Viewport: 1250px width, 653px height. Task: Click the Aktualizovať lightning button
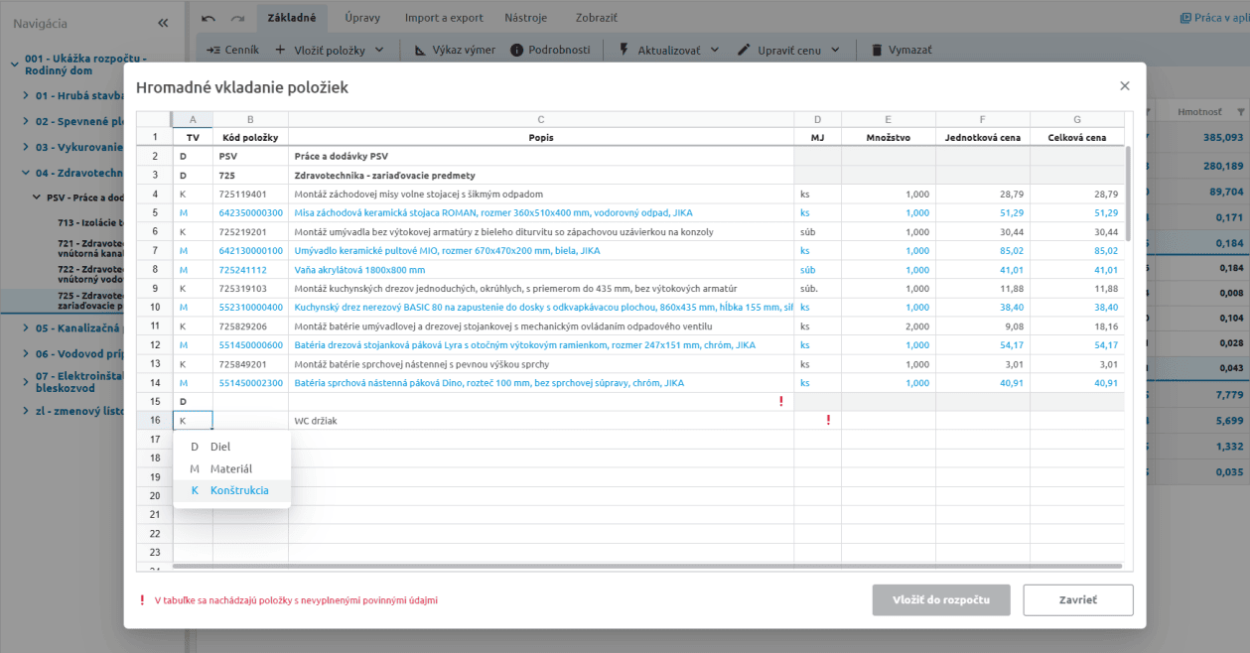tap(659, 50)
